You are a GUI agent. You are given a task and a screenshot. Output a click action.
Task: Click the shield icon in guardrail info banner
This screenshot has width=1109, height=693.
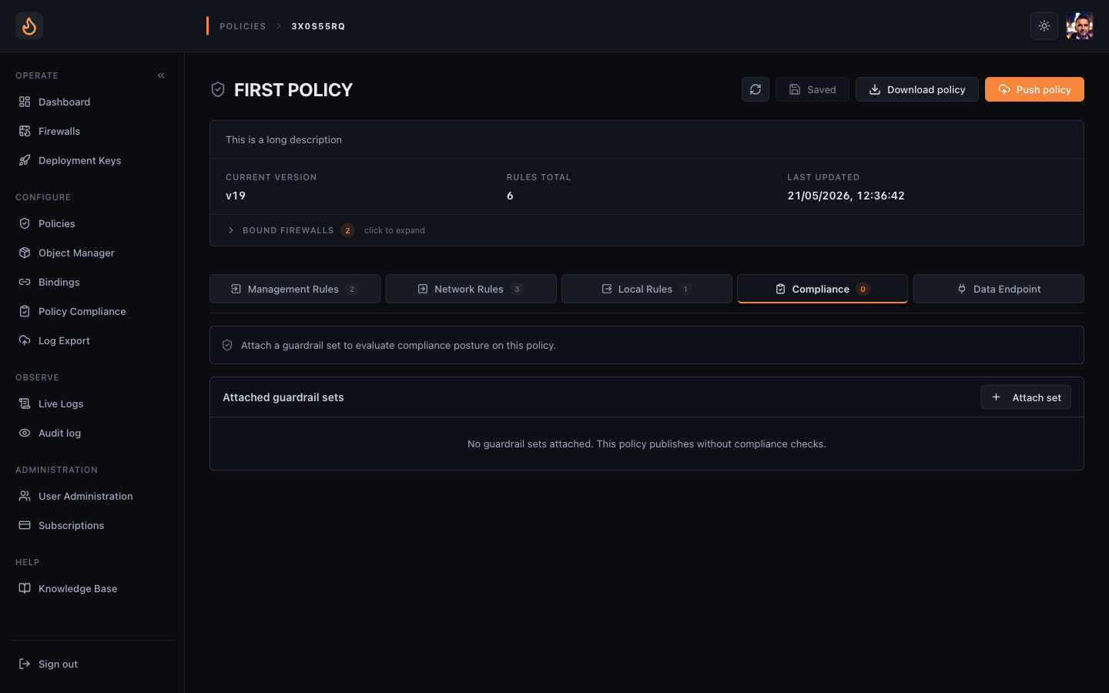[227, 345]
